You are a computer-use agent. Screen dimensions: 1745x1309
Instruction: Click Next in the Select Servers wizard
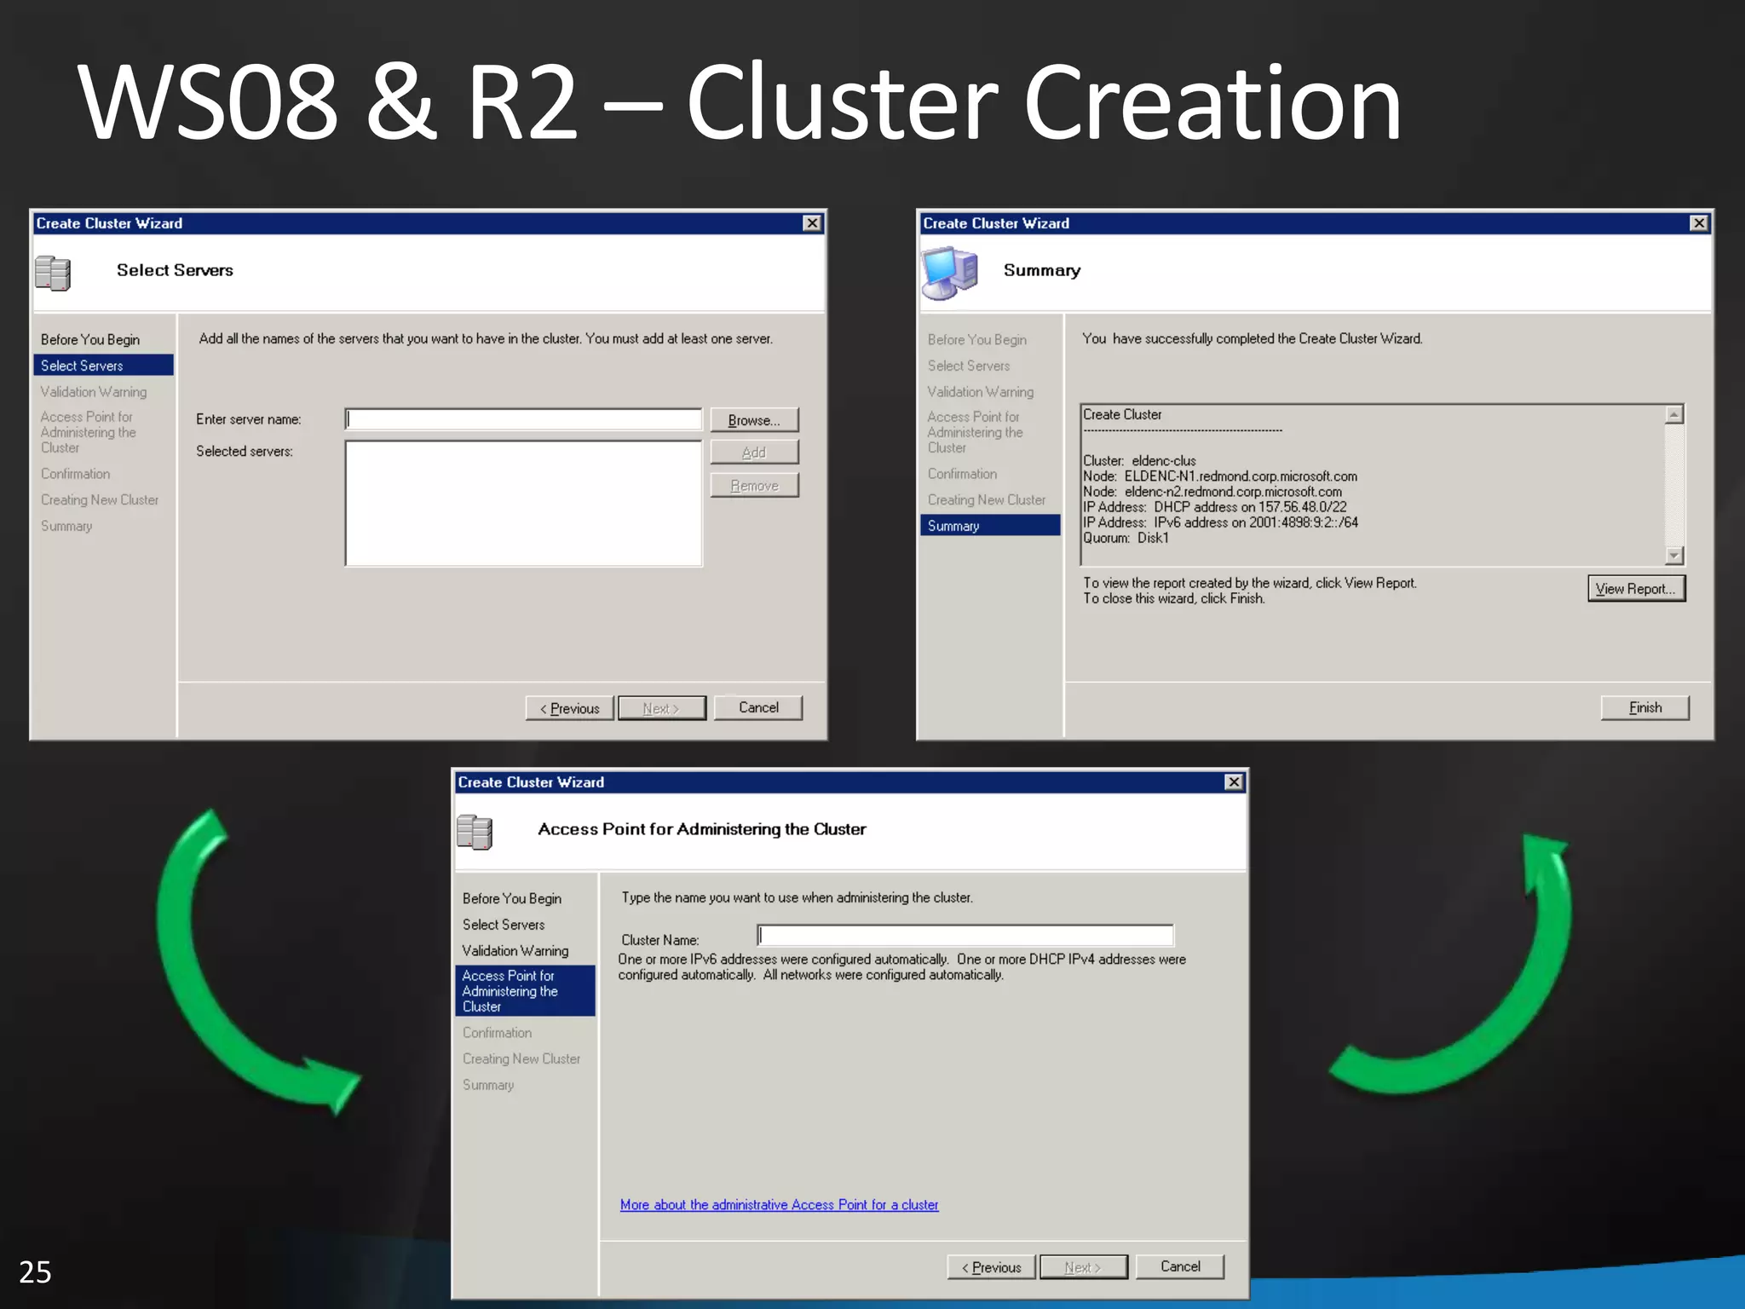tap(662, 708)
